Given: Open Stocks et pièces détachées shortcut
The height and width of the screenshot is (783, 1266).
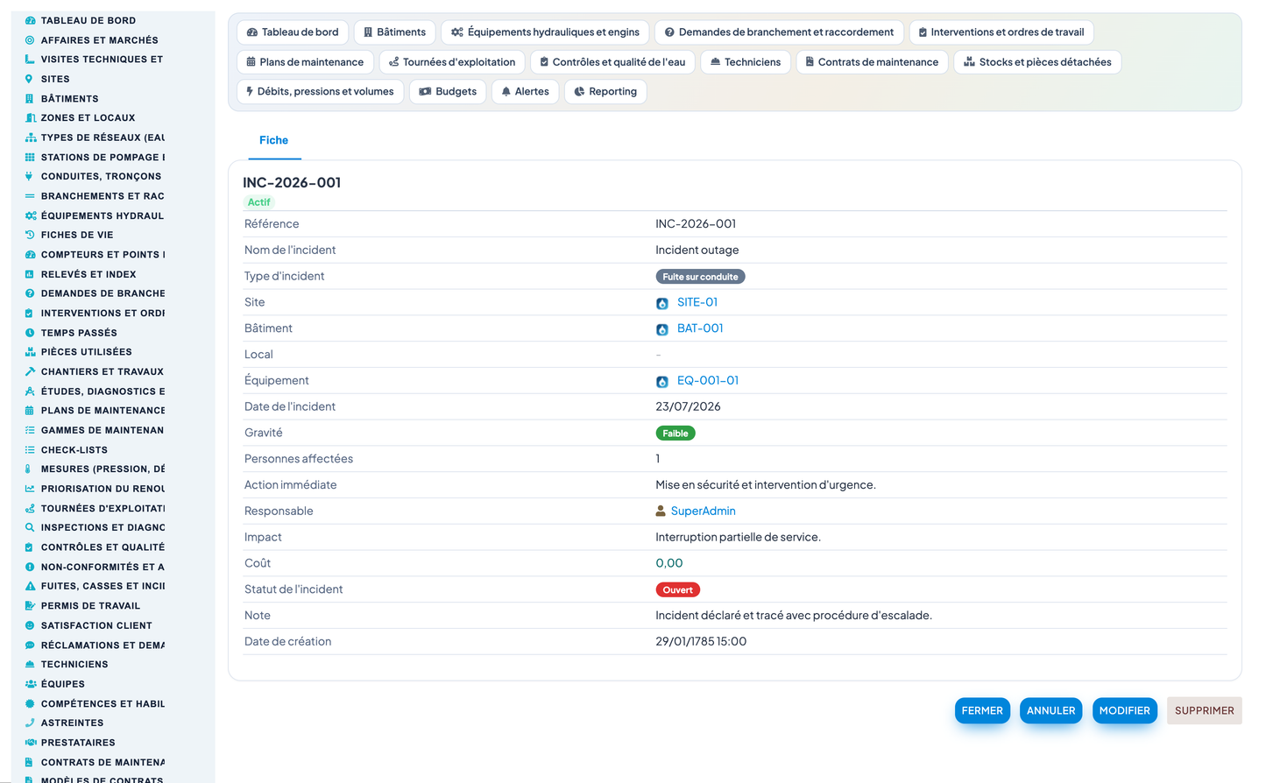Looking at the screenshot, I should coord(1037,62).
